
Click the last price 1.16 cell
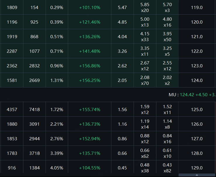pos(122,124)
